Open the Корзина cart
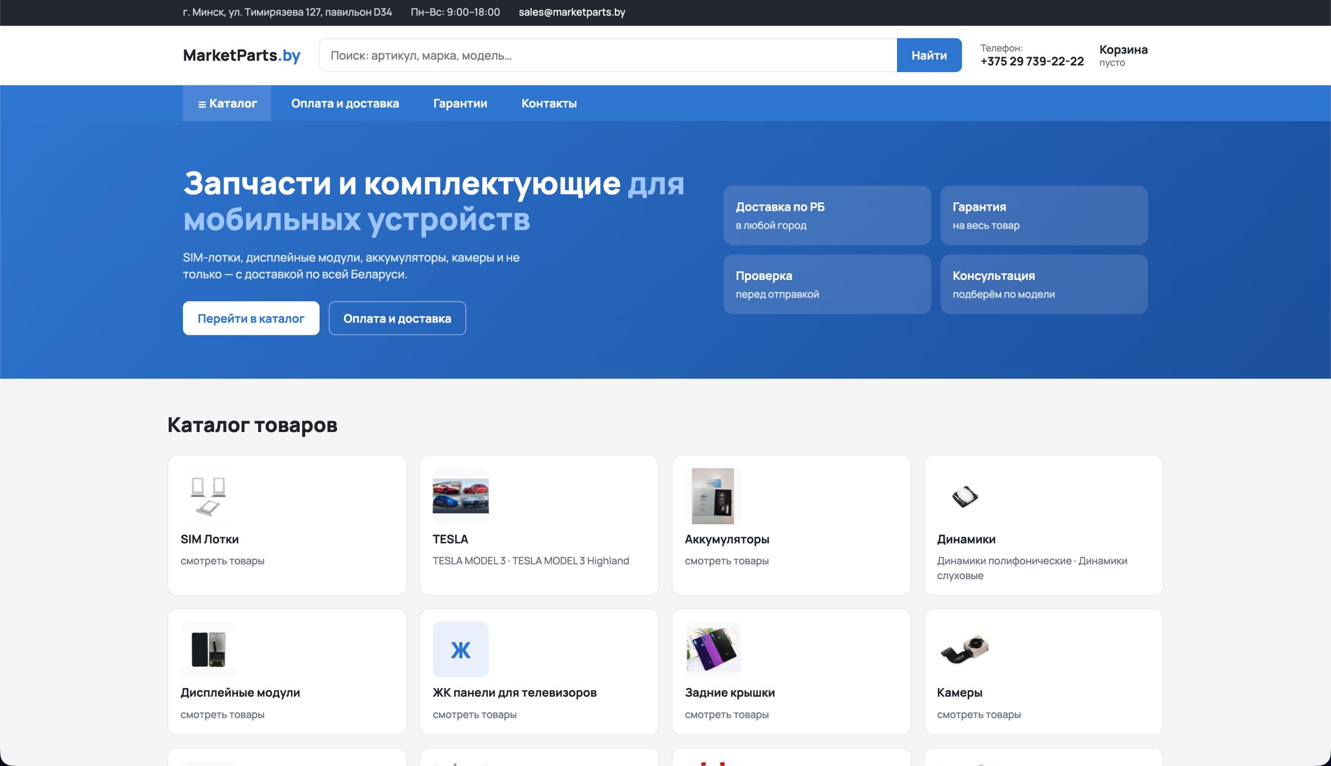The image size is (1331, 766). [x=1123, y=55]
